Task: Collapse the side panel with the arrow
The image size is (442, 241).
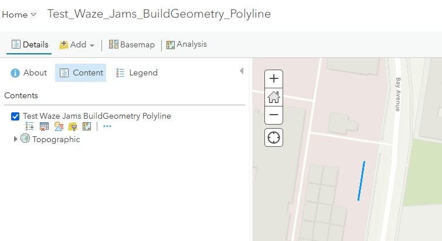Action: click(x=242, y=71)
